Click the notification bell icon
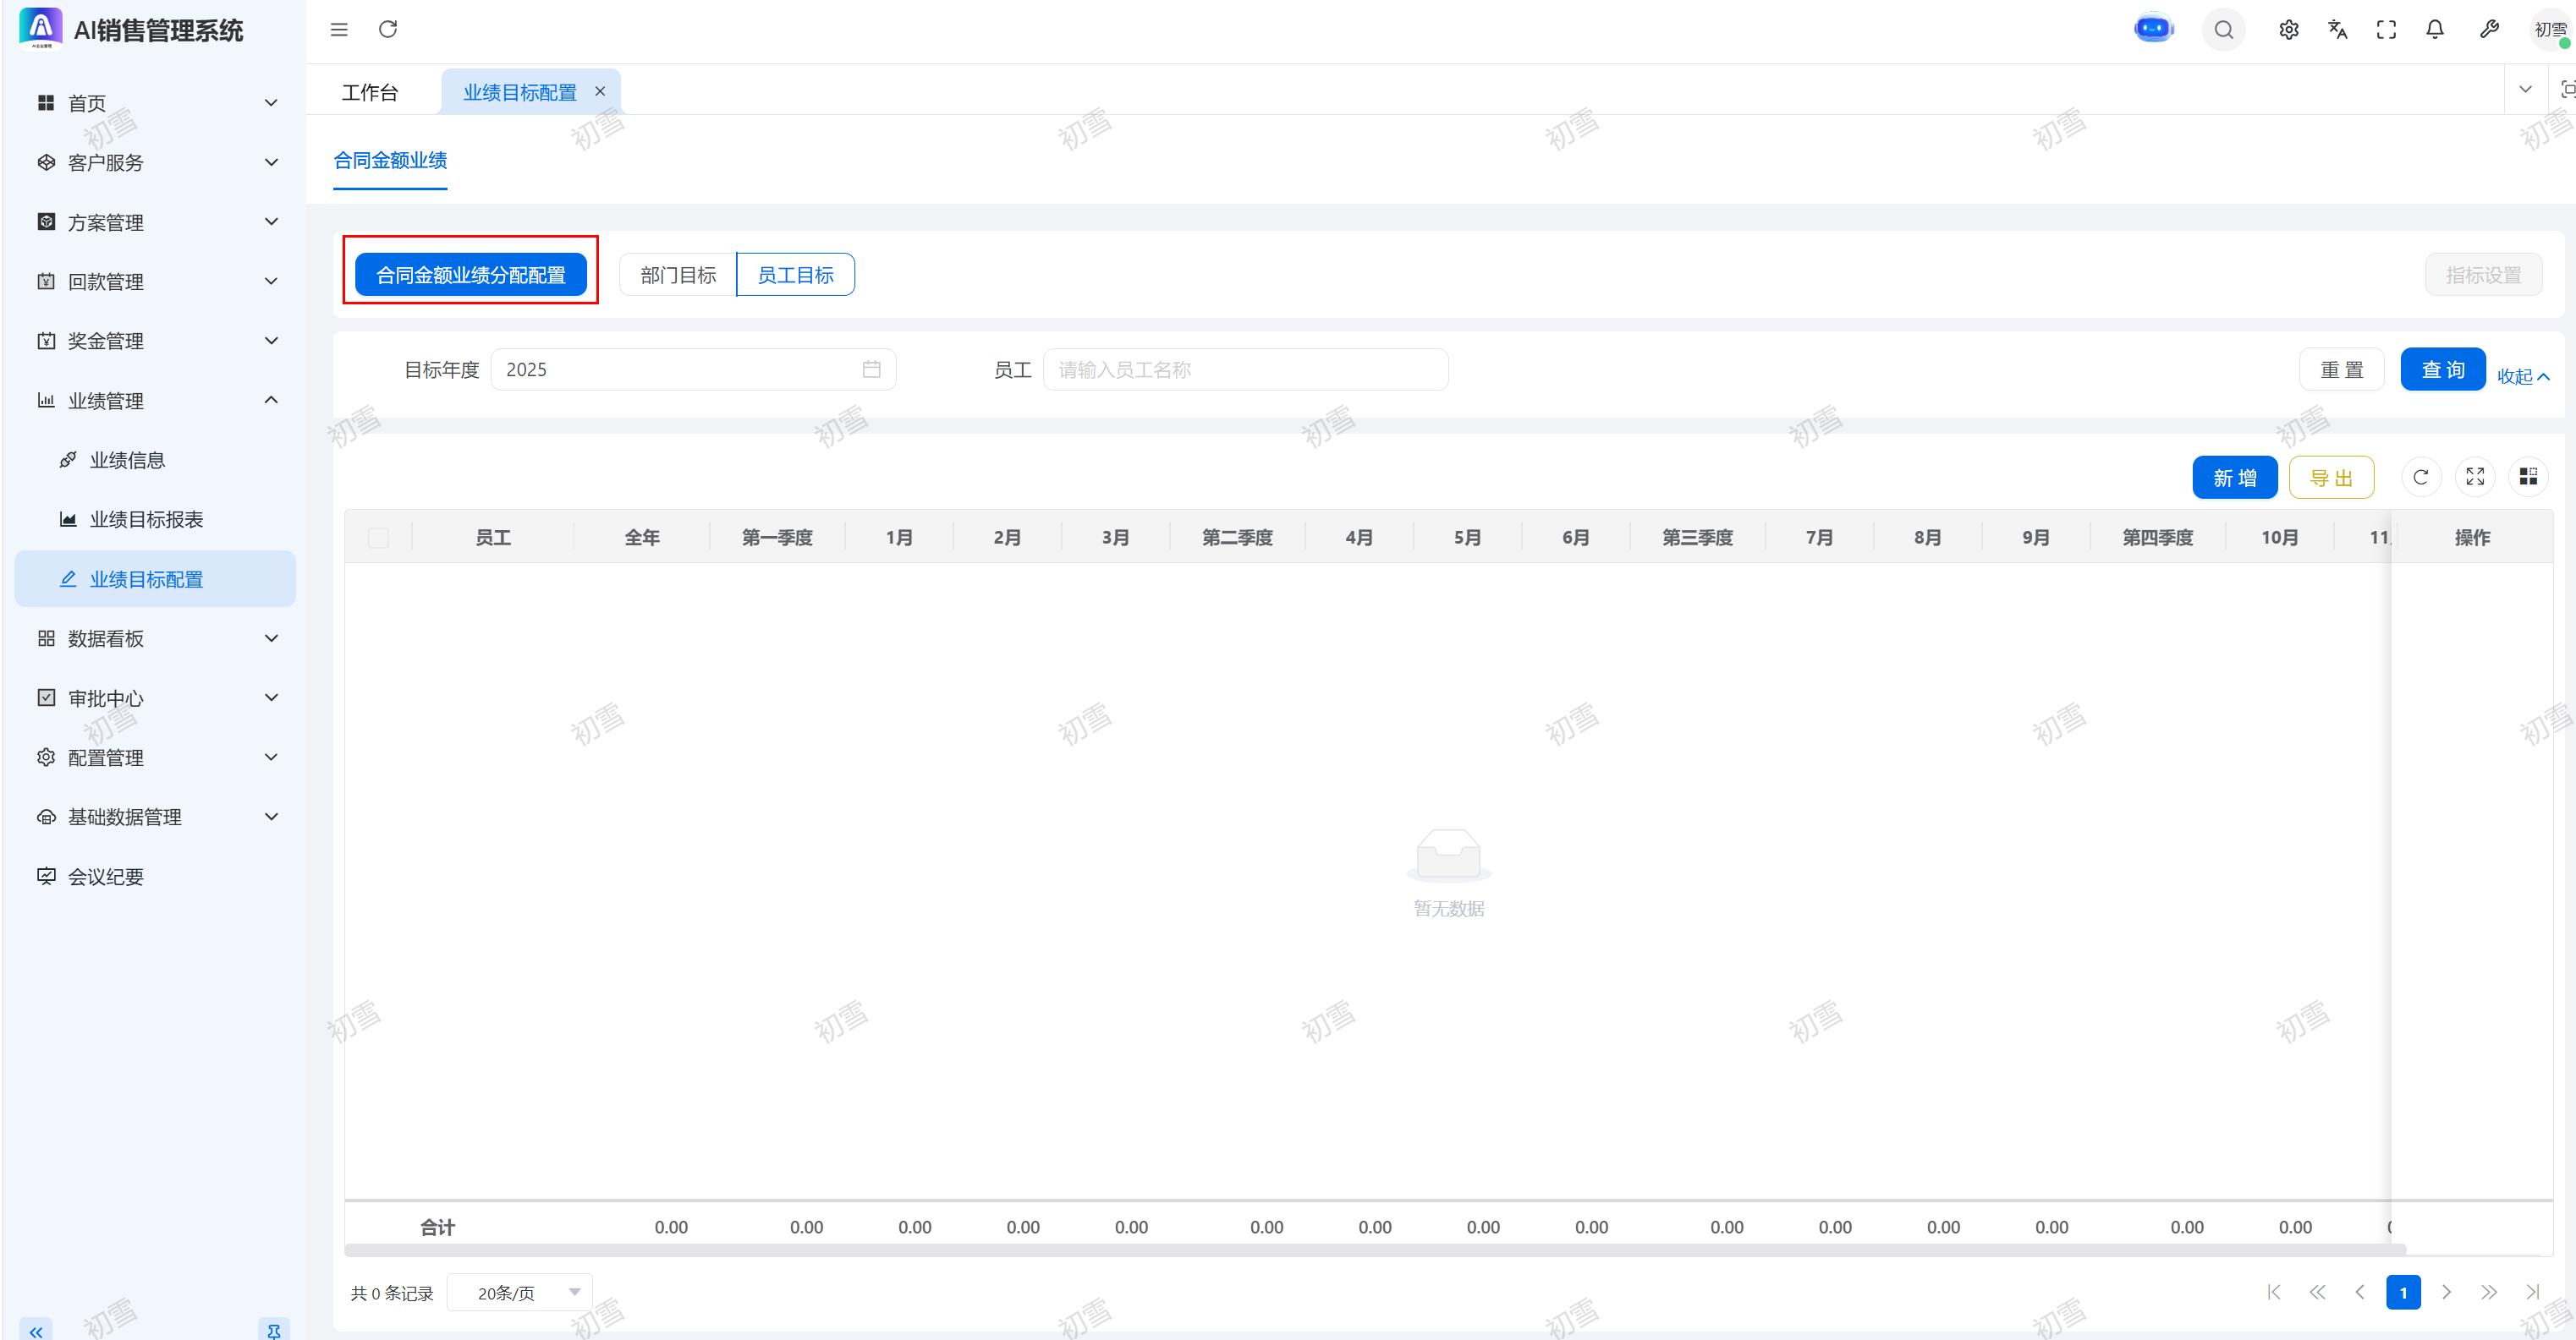2576x1340 pixels. [x=2435, y=29]
